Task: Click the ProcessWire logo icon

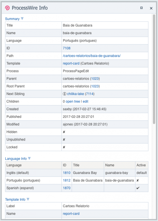Action: click(x=7, y=8)
